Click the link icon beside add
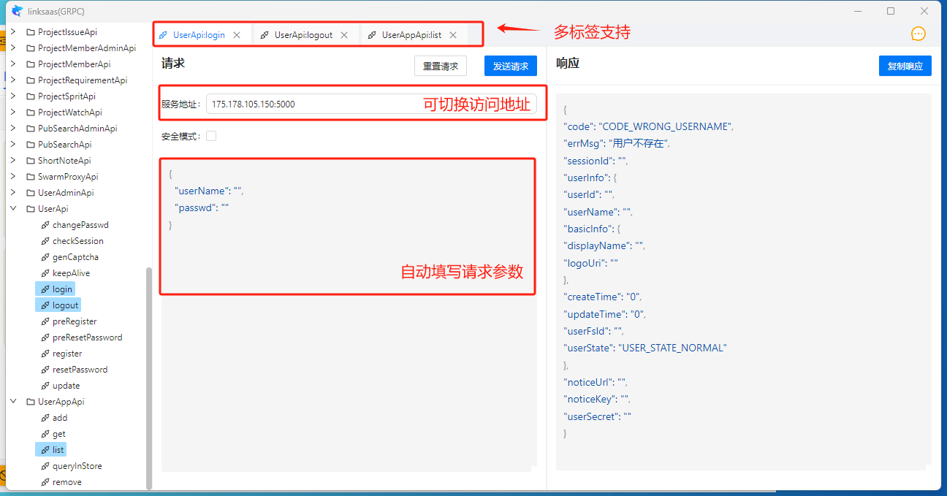Image resolution: width=947 pixels, height=496 pixels. pyautogui.click(x=45, y=418)
